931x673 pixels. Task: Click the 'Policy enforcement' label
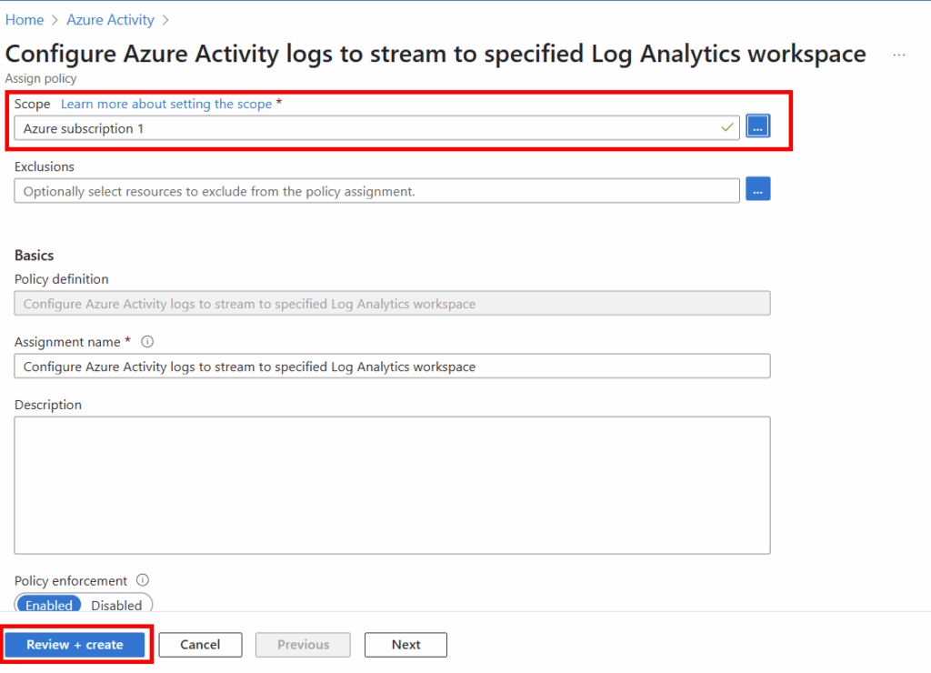(x=71, y=580)
